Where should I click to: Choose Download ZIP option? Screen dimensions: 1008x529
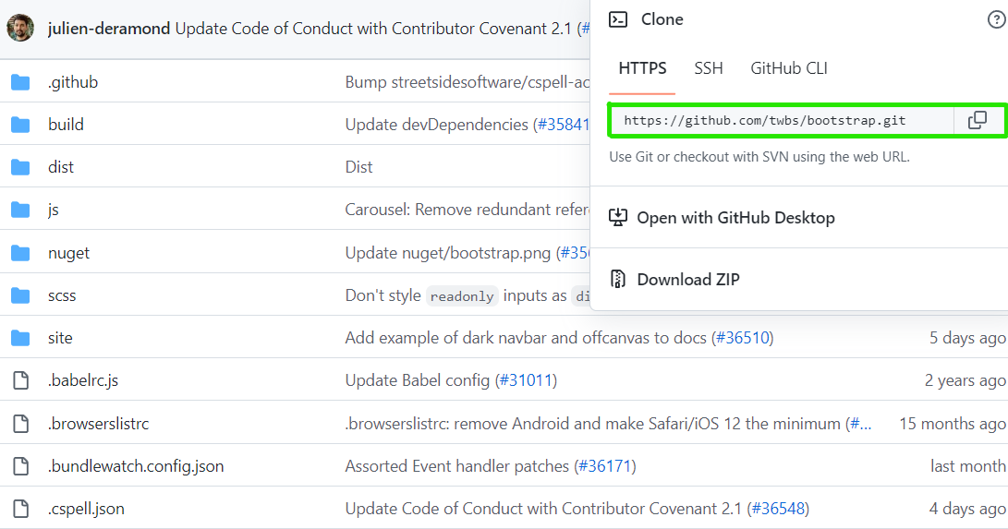pos(687,279)
